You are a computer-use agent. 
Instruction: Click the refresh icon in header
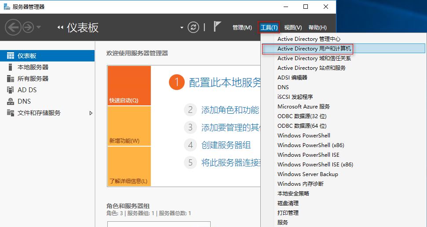pos(193,27)
